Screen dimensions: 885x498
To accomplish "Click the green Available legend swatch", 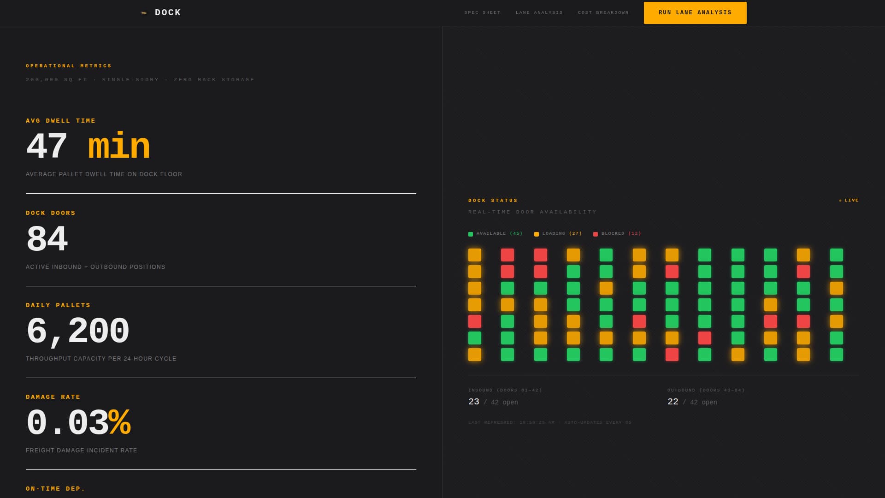I will 471,234.
